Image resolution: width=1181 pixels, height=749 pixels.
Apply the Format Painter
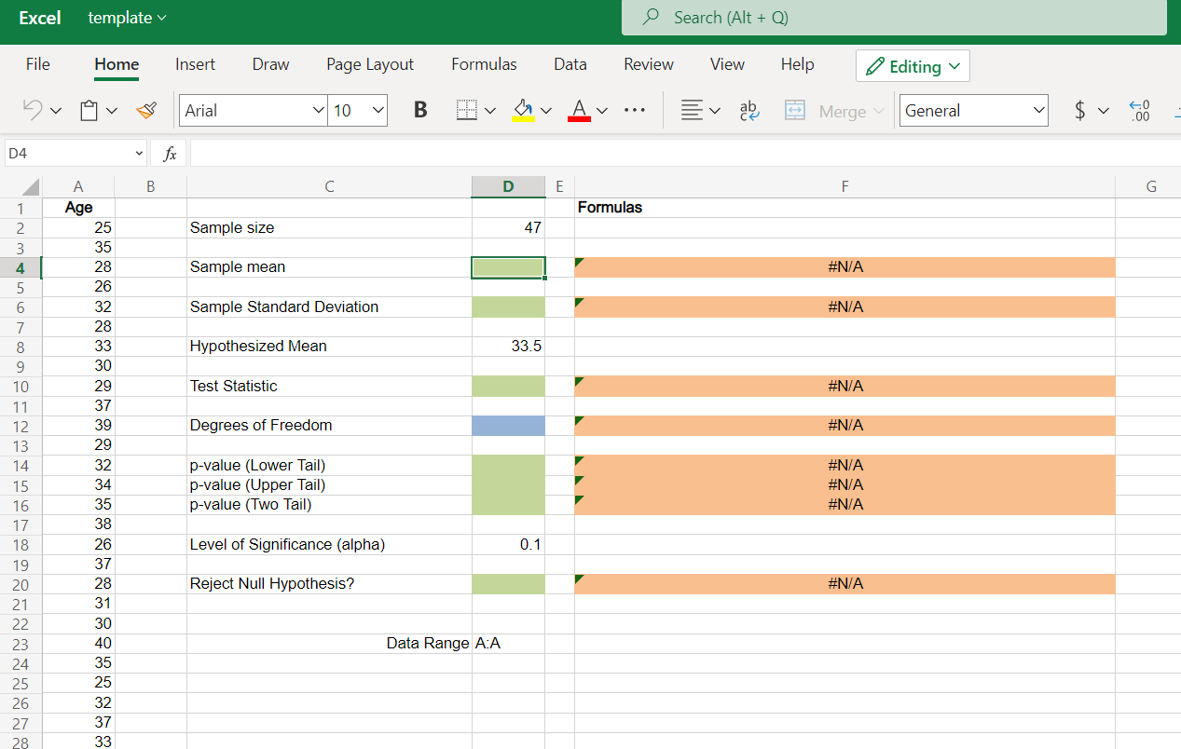pos(145,109)
